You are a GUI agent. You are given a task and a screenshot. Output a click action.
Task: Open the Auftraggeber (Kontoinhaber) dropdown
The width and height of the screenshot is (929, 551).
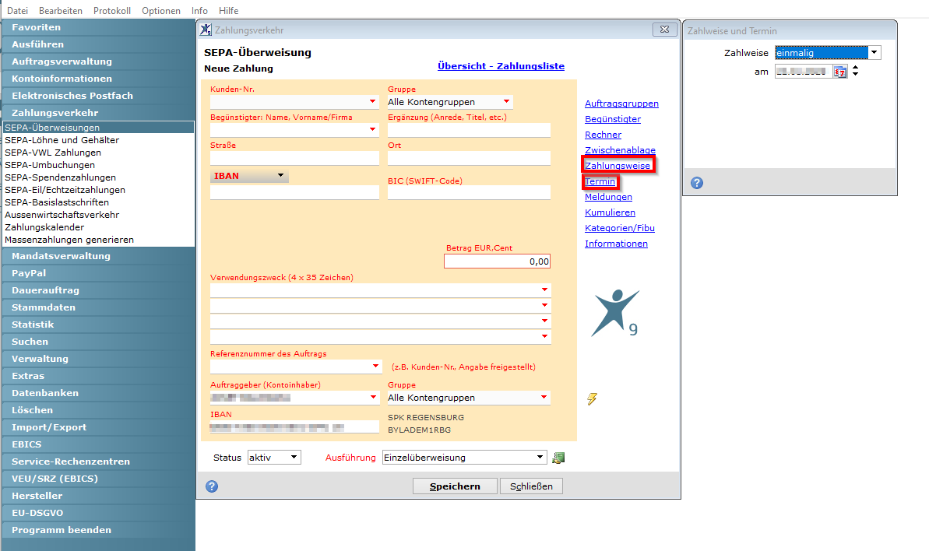tap(373, 397)
